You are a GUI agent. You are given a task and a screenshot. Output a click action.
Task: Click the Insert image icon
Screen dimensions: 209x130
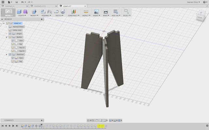[x=96, y=12]
